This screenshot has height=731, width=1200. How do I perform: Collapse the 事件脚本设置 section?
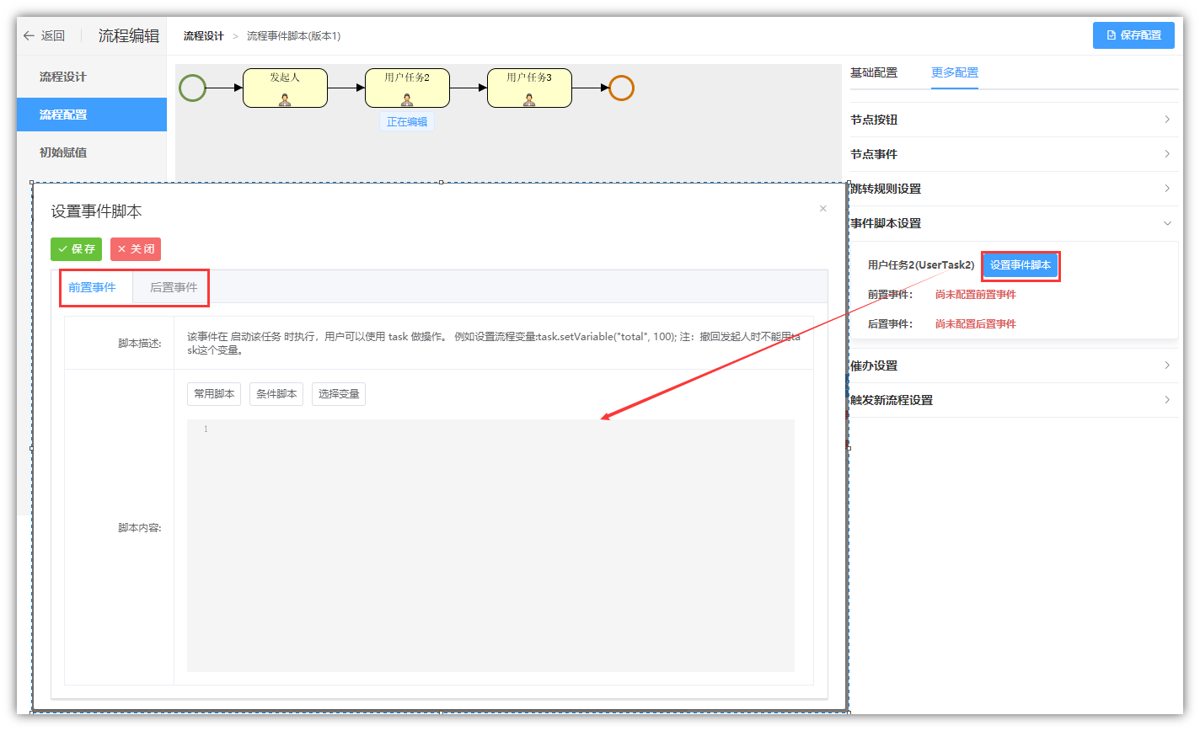pyautogui.click(x=1014, y=223)
